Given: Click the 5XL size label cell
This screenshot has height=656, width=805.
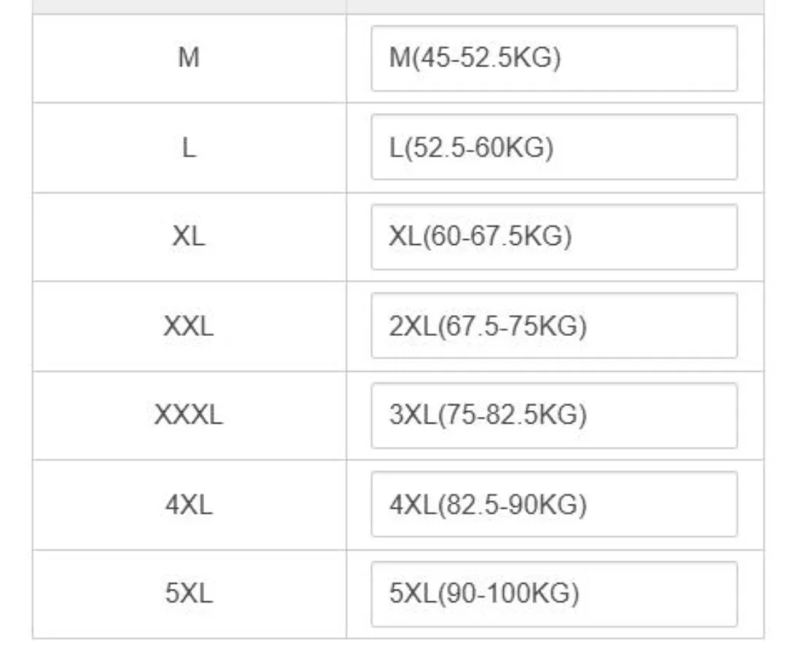Looking at the screenshot, I should (189, 595).
